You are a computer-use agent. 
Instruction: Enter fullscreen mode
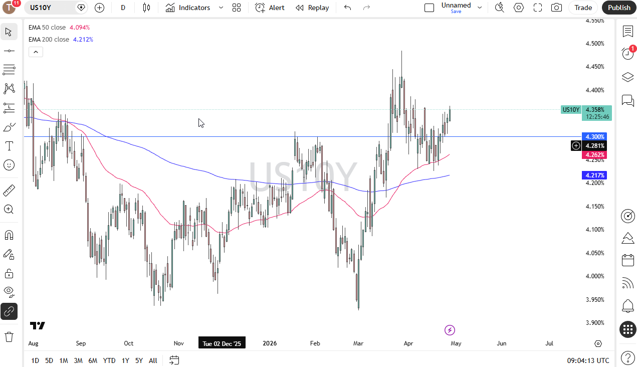[x=538, y=8]
